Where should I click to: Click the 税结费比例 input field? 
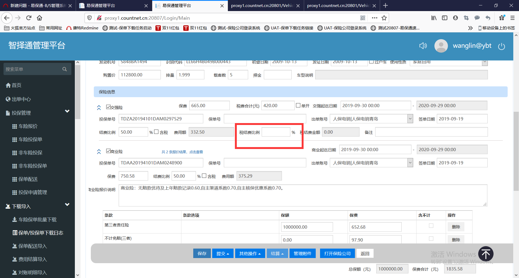click(x=276, y=132)
